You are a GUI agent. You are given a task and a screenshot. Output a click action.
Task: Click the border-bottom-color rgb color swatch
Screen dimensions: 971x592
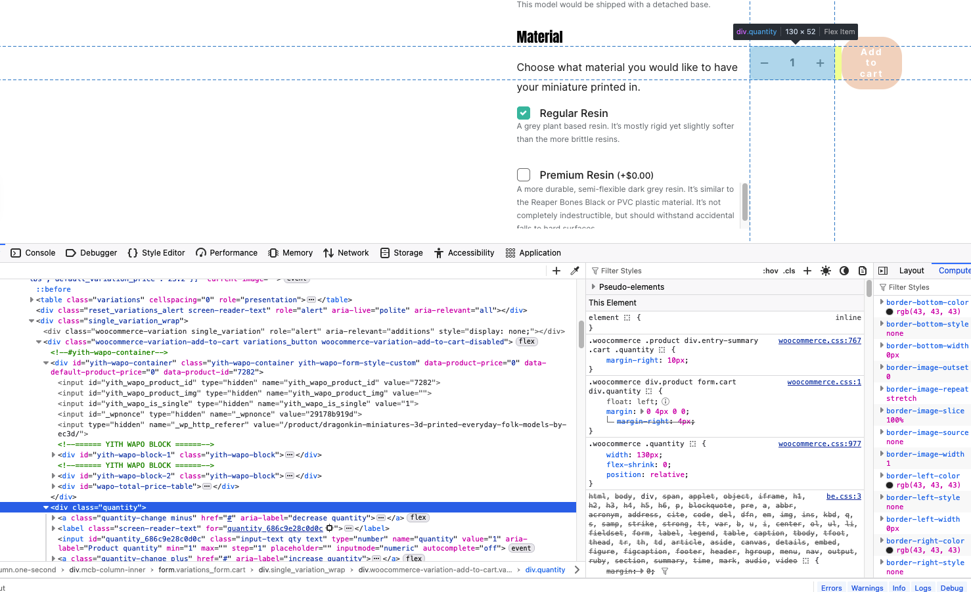[x=890, y=312]
